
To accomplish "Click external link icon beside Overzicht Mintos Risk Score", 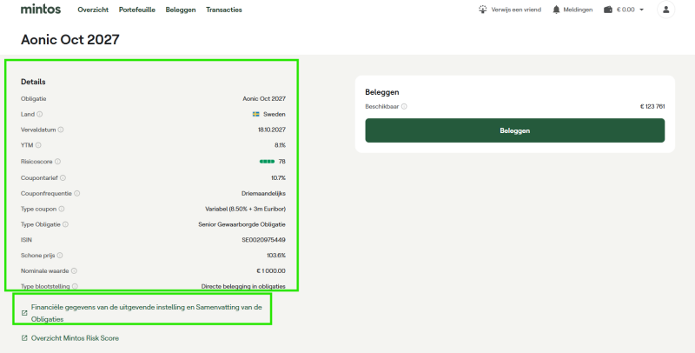I will coord(24,338).
